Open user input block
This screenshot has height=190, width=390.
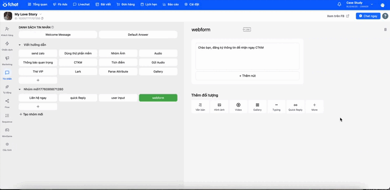click(x=118, y=98)
